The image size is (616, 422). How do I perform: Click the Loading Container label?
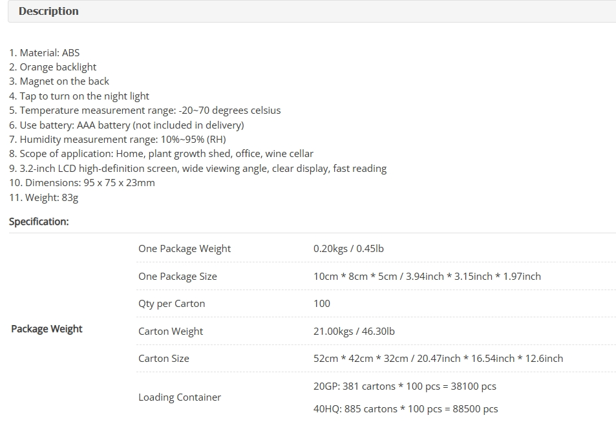pos(180,397)
